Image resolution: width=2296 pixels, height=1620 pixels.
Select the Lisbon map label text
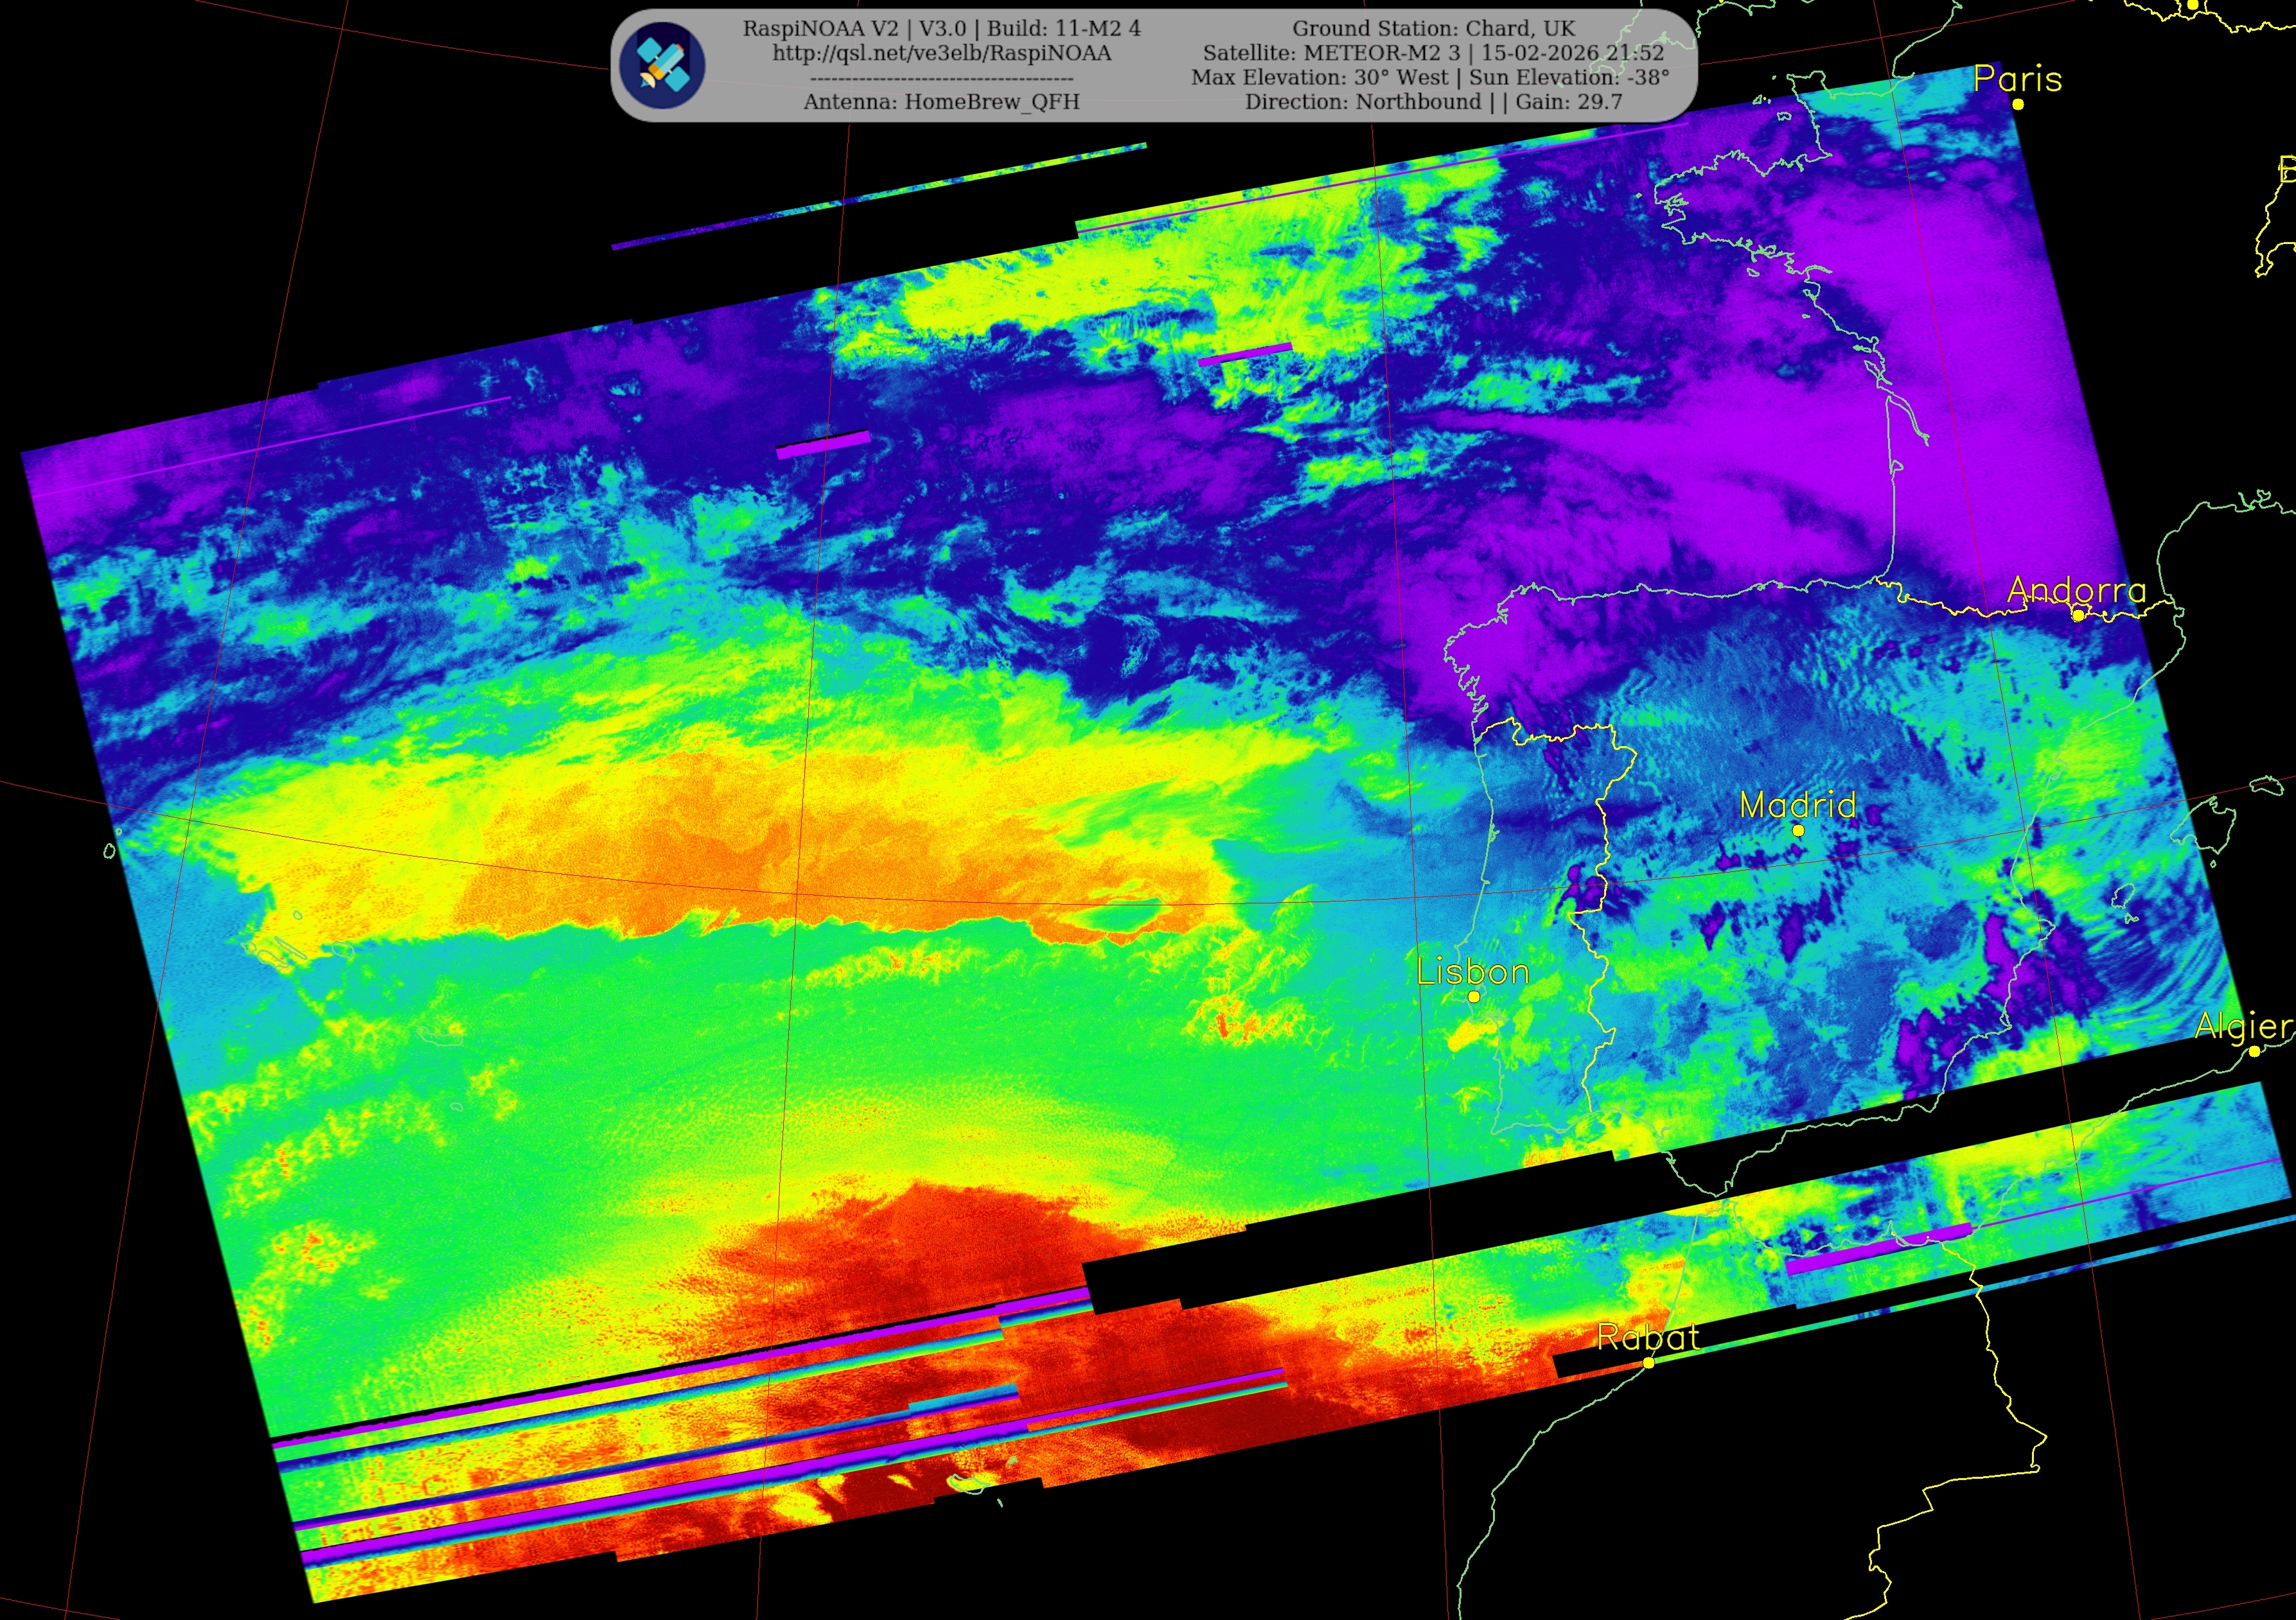pyautogui.click(x=1473, y=971)
